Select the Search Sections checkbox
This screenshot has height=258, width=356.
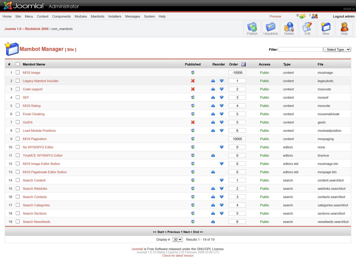coord(18,213)
